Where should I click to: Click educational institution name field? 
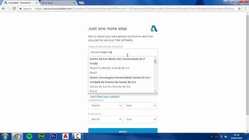coord(123,52)
